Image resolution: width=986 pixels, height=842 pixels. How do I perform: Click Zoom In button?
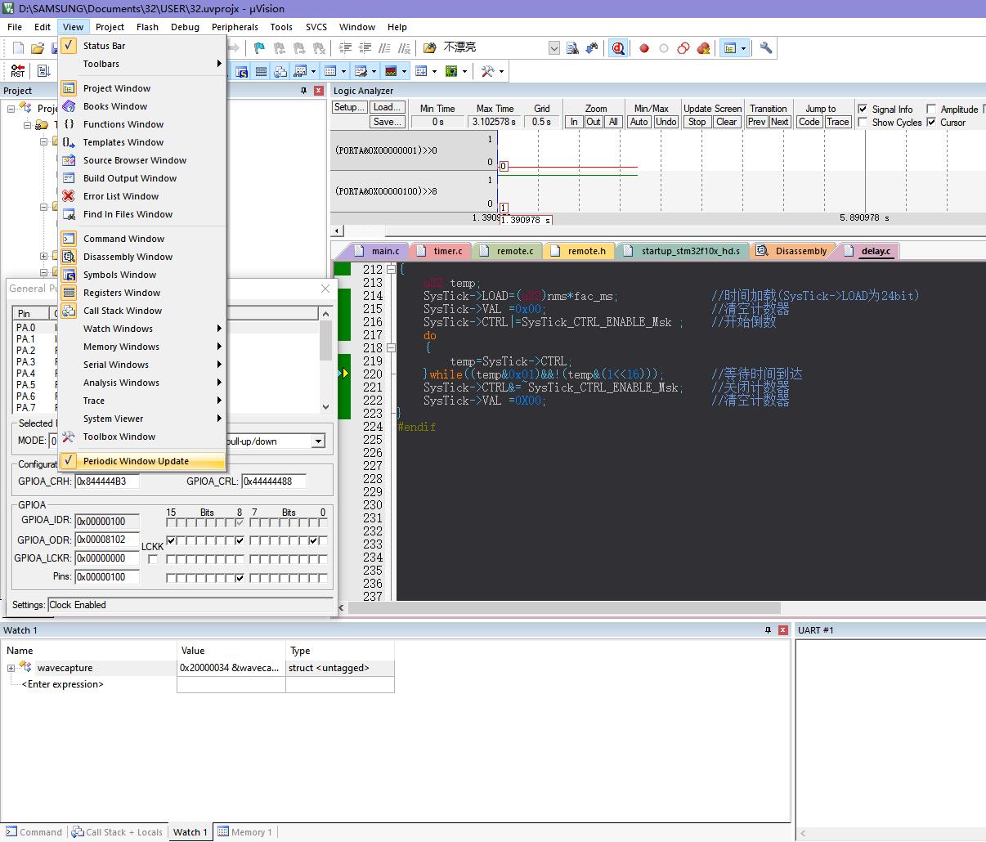coord(574,122)
